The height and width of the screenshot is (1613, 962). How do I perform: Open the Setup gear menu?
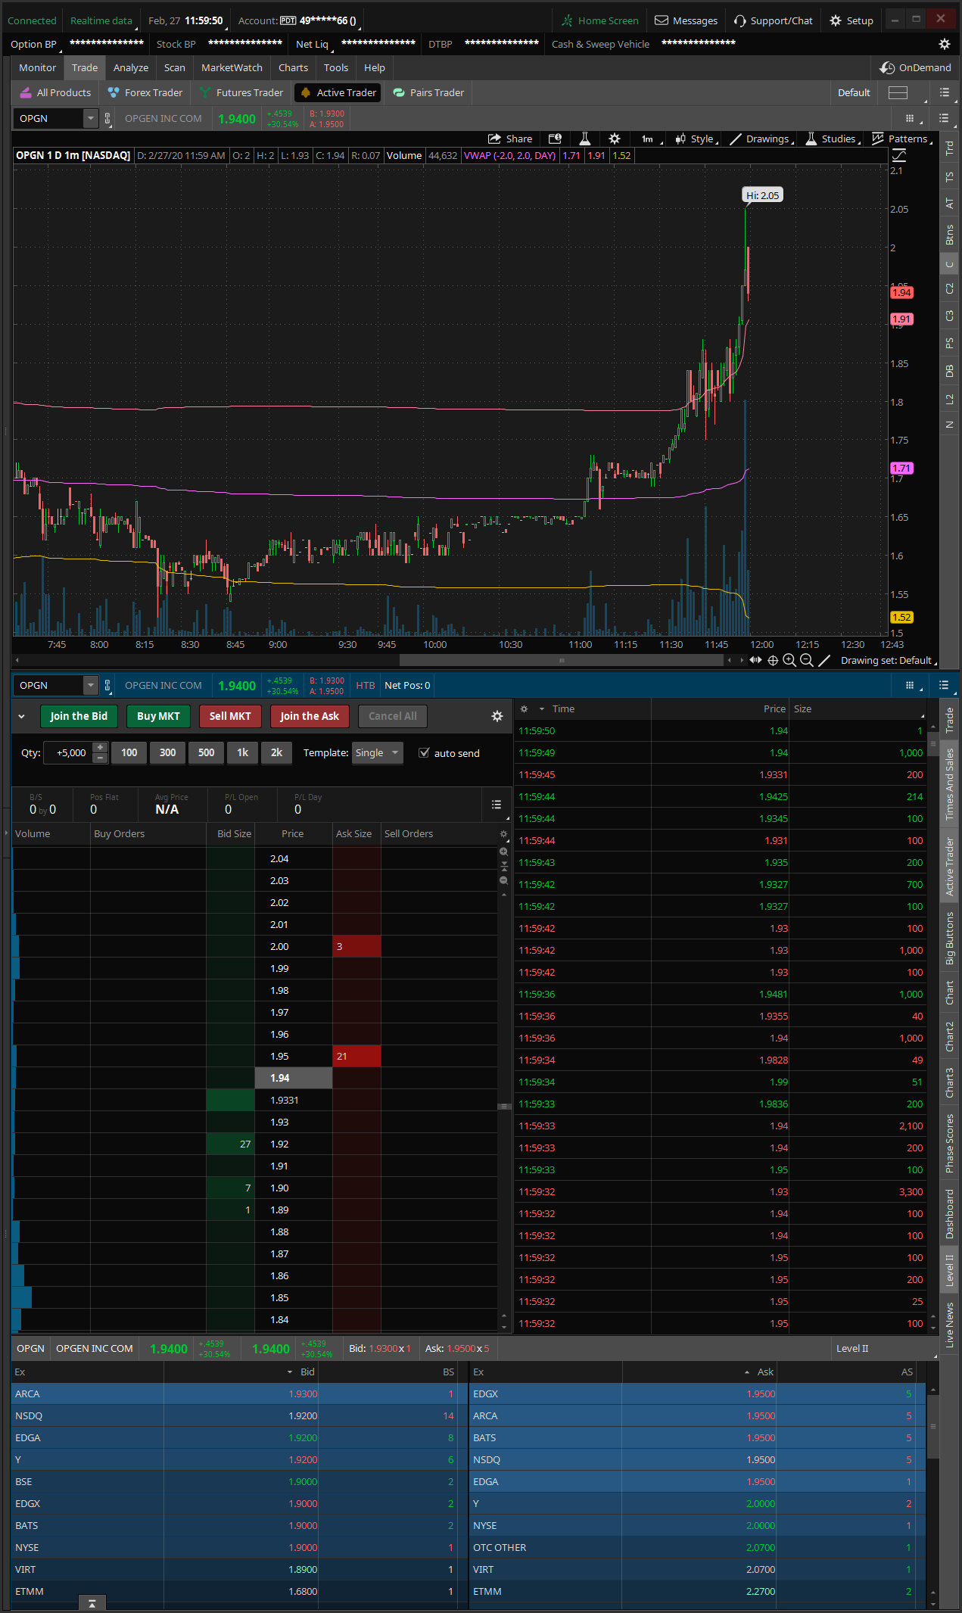click(x=851, y=20)
